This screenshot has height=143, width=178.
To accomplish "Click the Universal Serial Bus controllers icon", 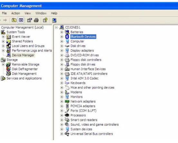I will 67,134.
